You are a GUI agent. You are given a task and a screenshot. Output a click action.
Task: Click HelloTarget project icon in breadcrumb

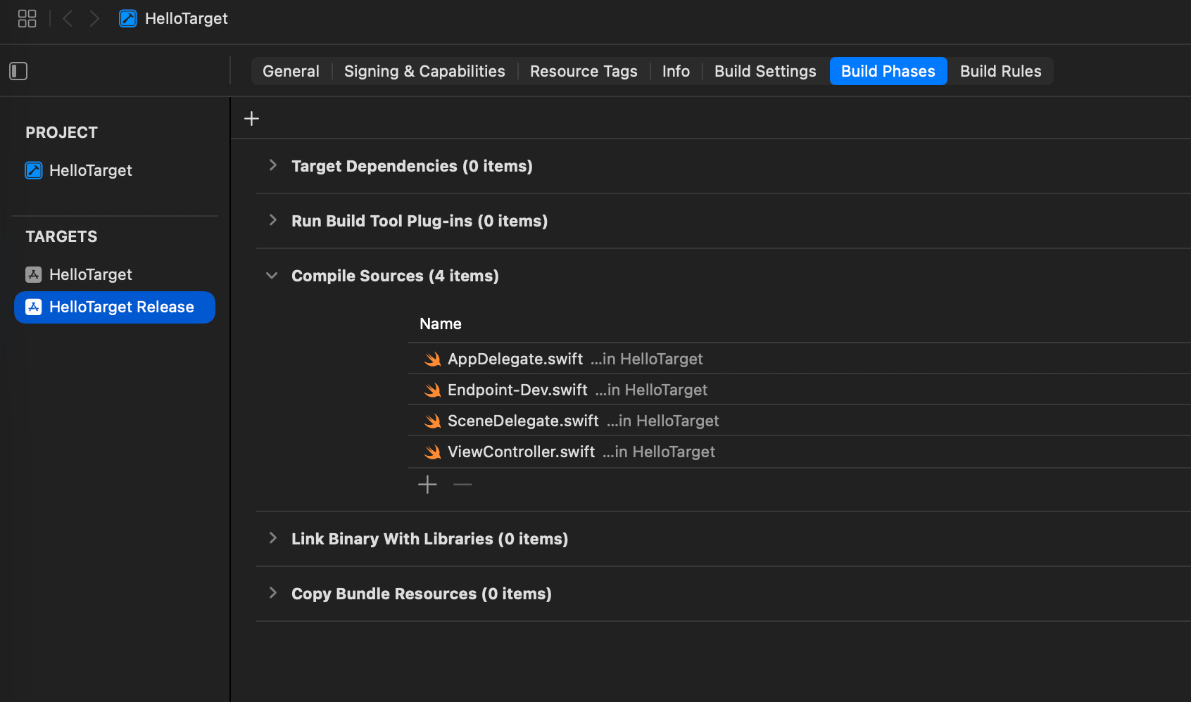(127, 18)
